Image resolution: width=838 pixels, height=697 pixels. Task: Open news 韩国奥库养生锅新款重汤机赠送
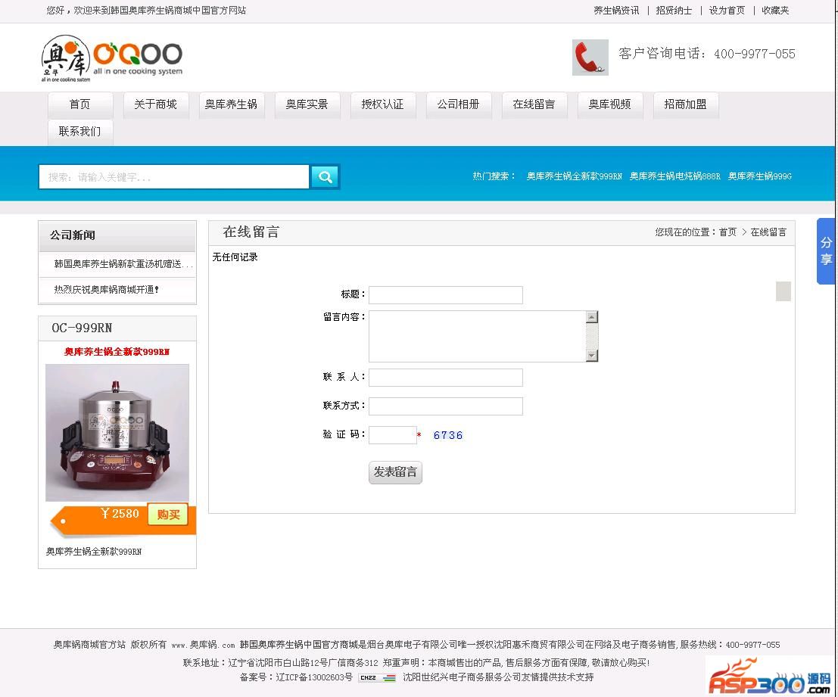click(123, 264)
